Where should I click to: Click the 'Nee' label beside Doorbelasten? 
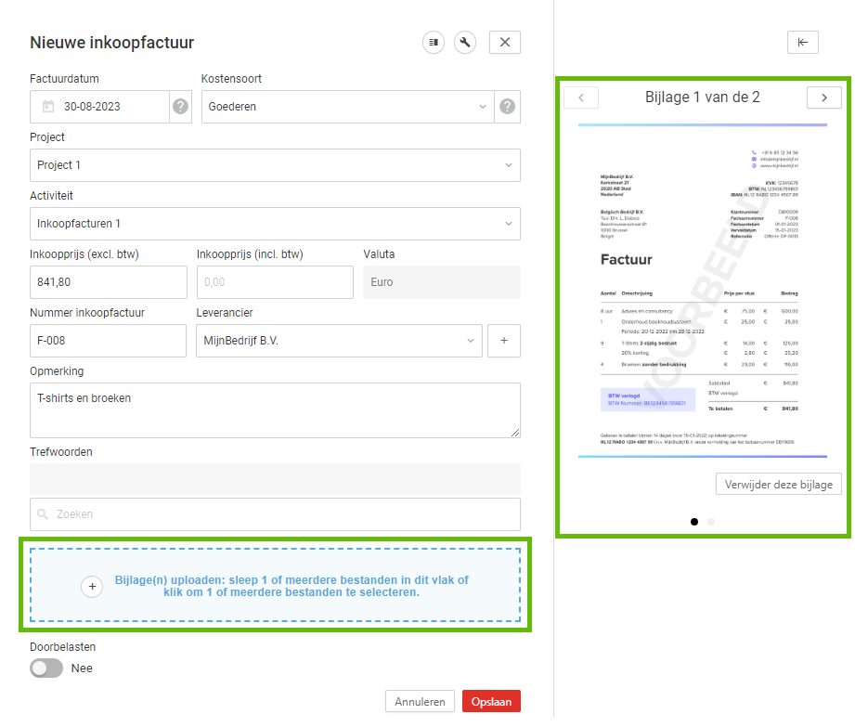coord(82,669)
